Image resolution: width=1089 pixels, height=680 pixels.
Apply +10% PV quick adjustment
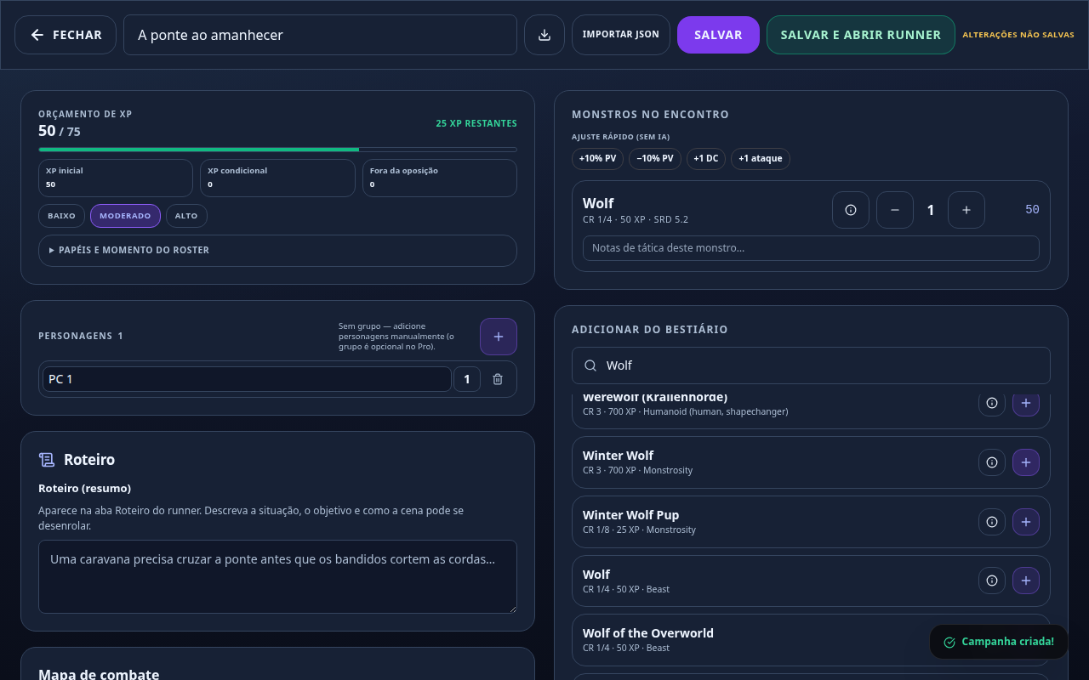(598, 159)
